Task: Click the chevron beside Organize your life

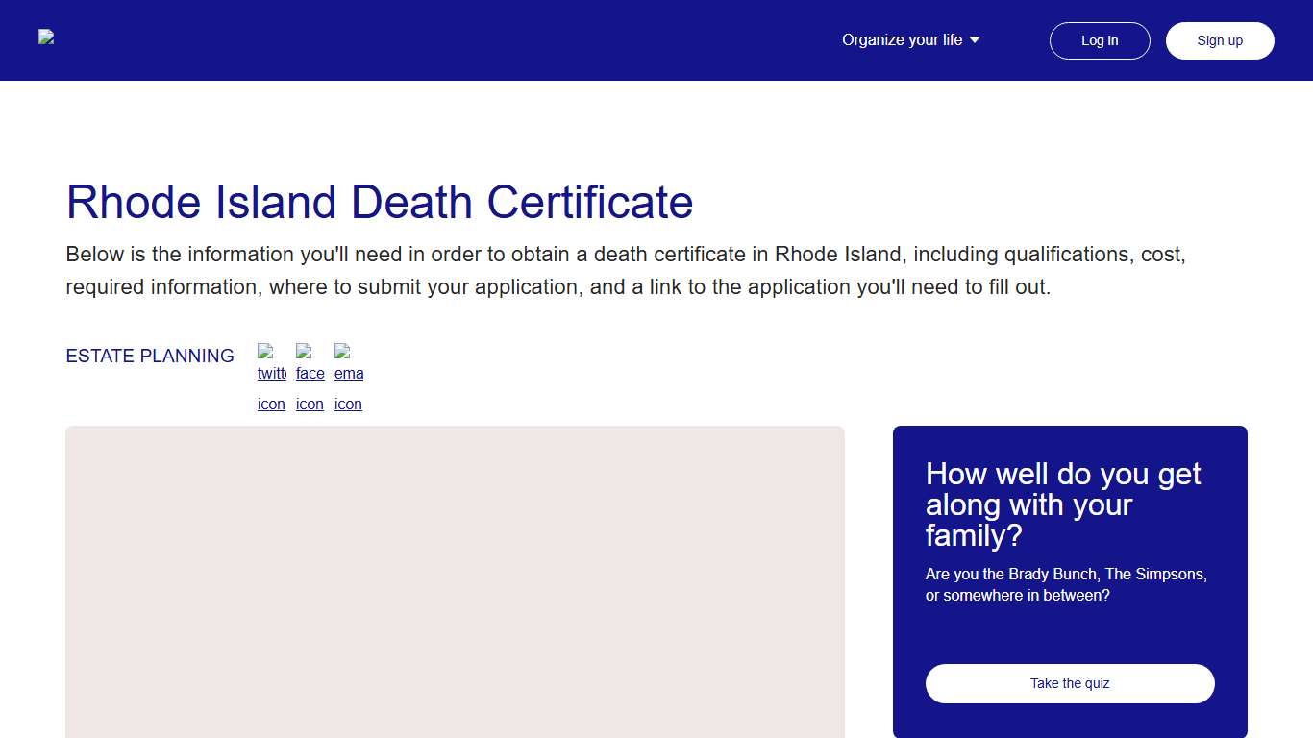Action: tap(975, 40)
